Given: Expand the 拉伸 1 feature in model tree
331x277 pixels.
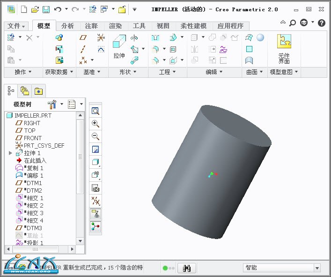Looking at the screenshot, I should coord(10,153).
